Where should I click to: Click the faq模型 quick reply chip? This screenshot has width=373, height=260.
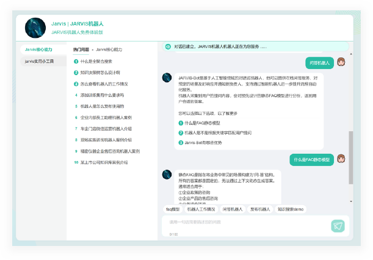173,209
